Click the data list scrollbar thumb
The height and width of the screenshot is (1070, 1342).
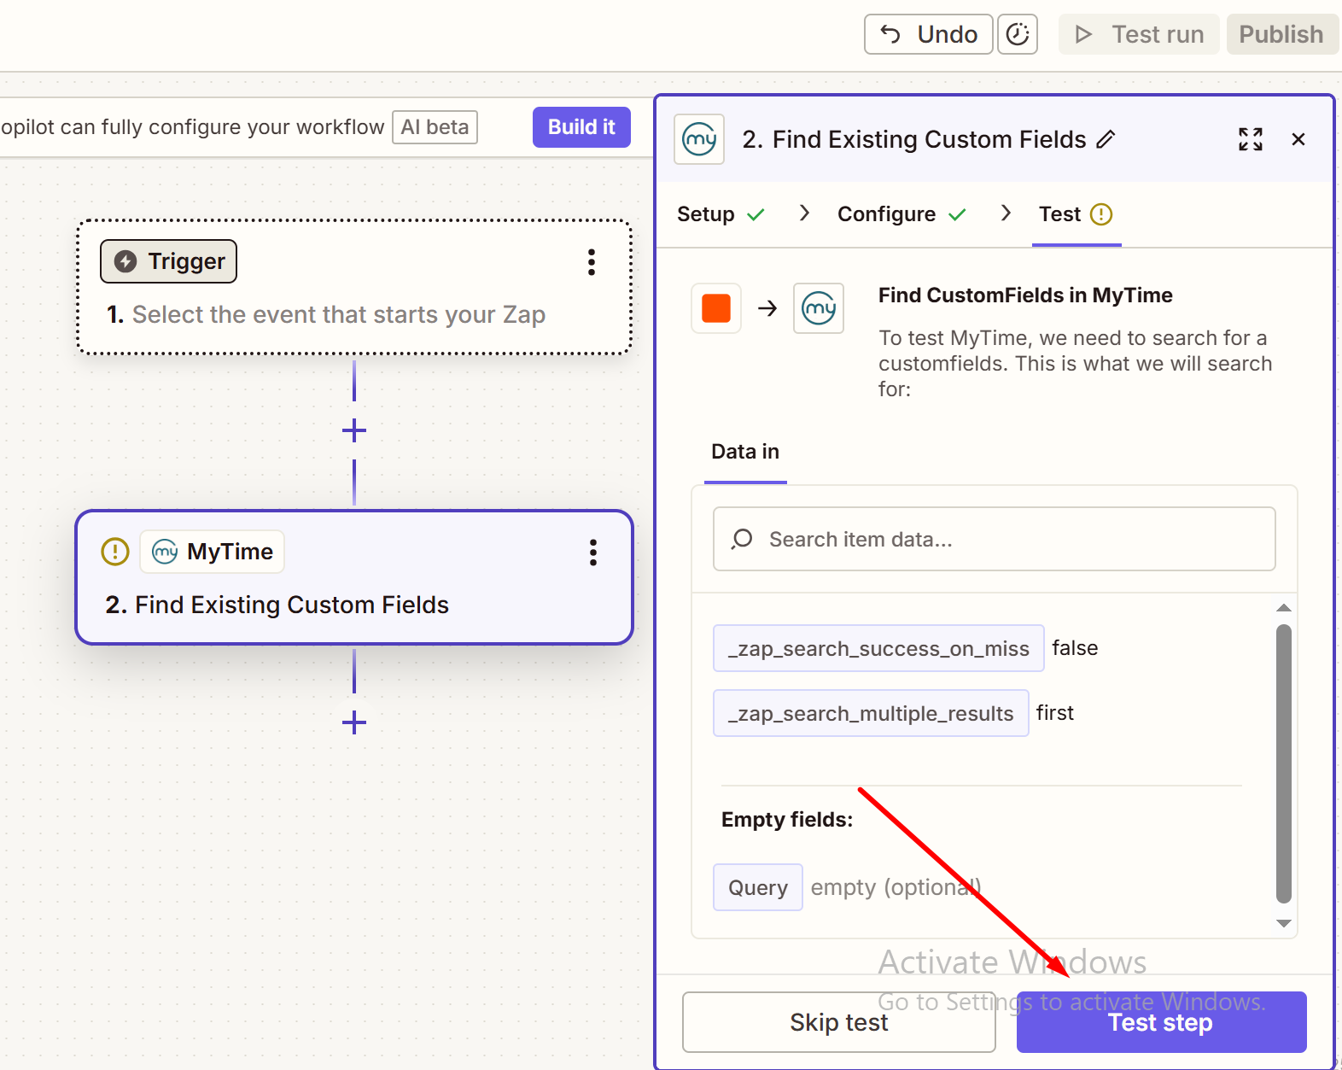(1284, 763)
